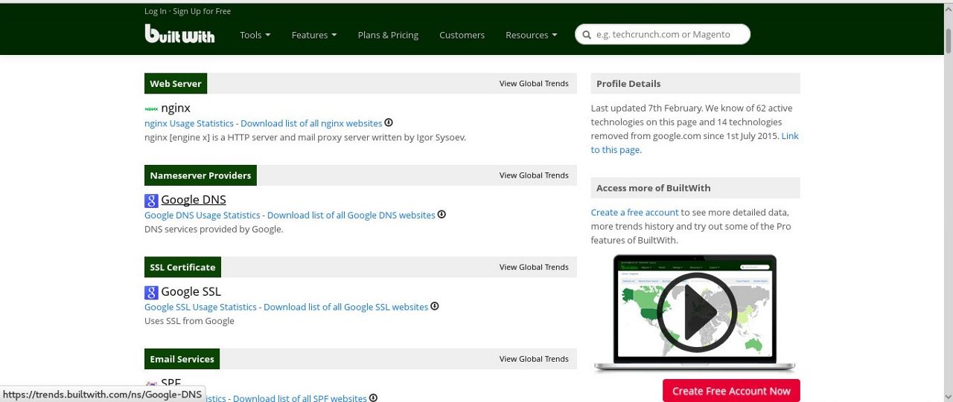Click Create Free Account Now button
The height and width of the screenshot is (402, 953).
point(731,391)
